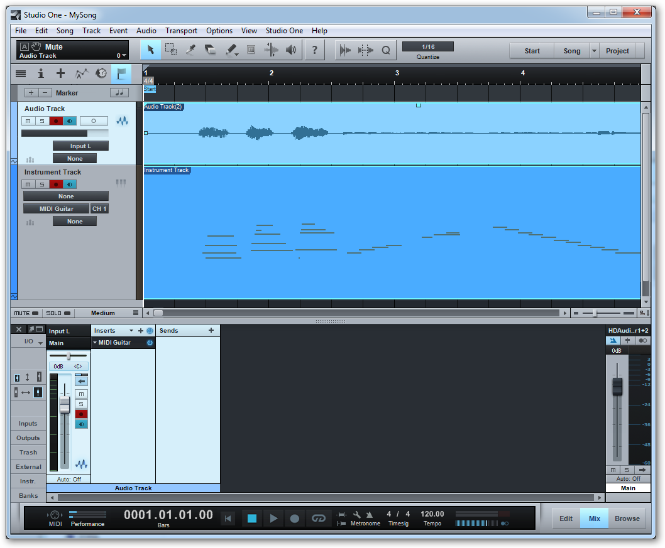Toggle the Loop button in transport
Screen dimensions: 665x548
[318, 518]
